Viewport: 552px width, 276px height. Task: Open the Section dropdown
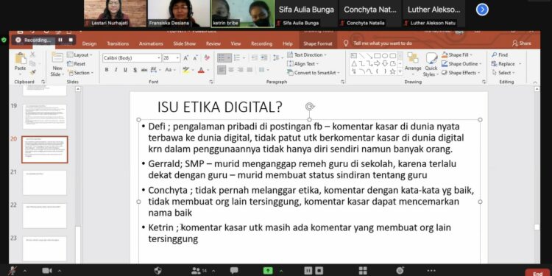tap(81, 73)
